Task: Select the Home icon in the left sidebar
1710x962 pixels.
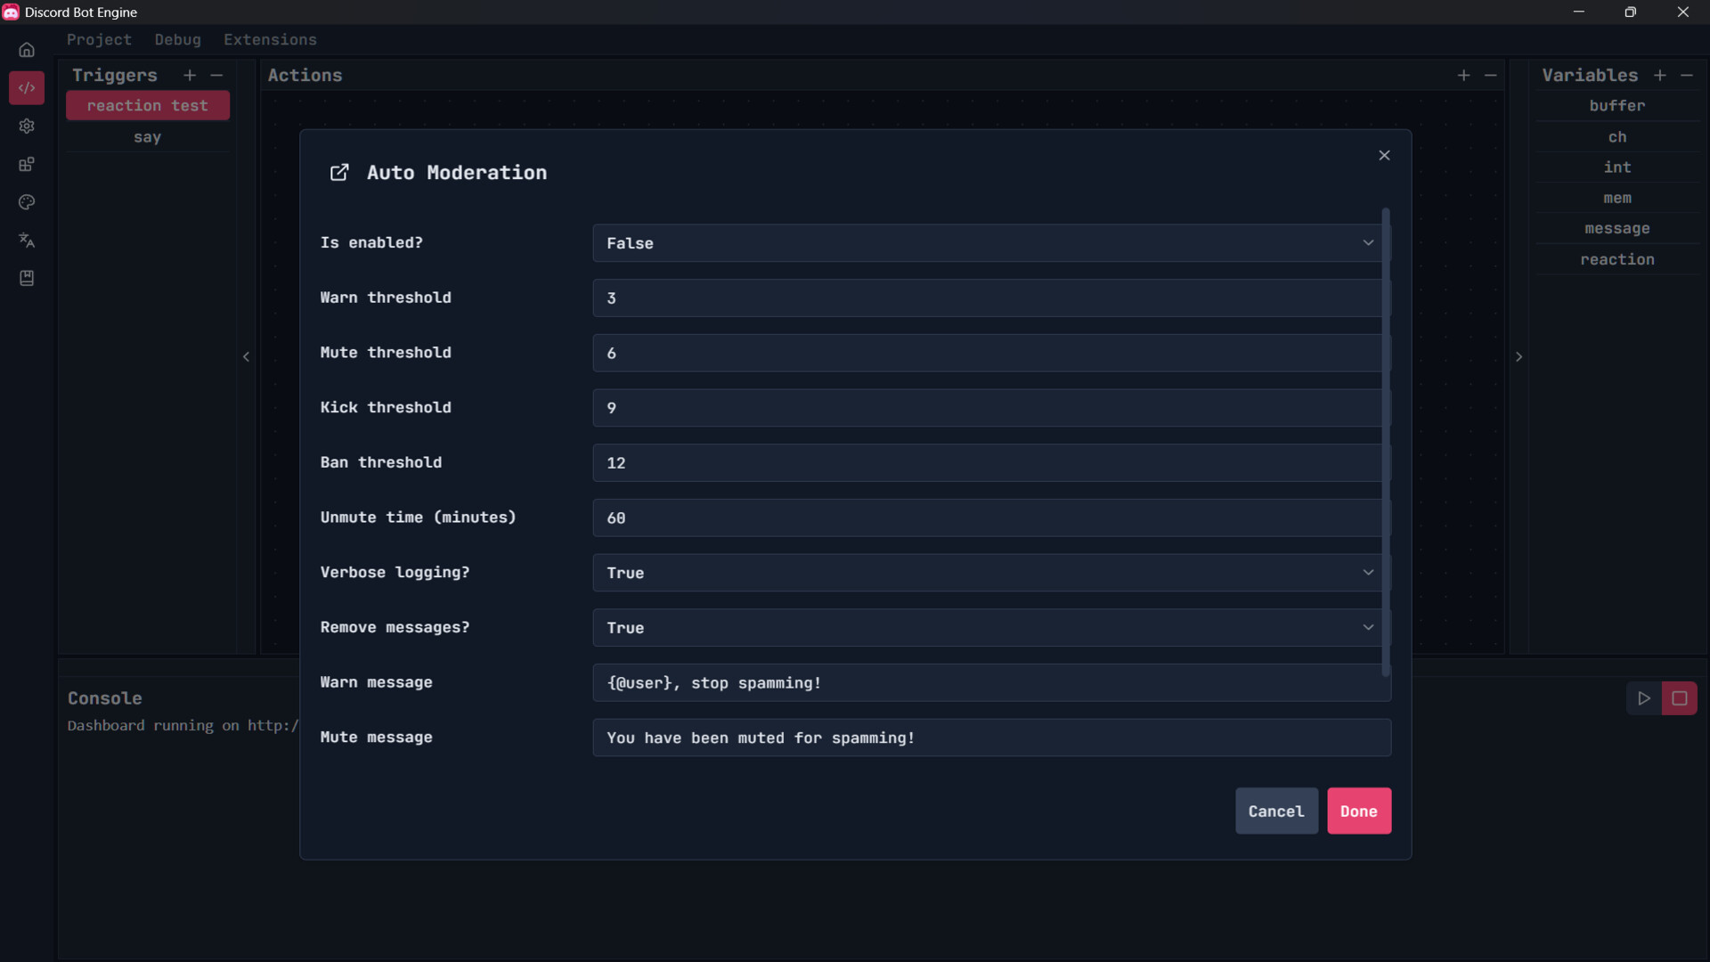Action: coord(27,50)
